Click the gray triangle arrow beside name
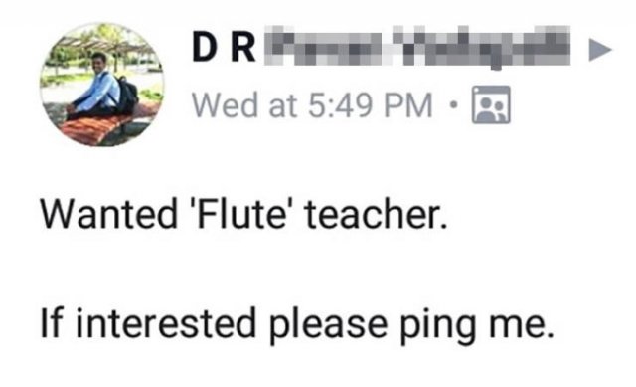The image size is (636, 387). 600,50
